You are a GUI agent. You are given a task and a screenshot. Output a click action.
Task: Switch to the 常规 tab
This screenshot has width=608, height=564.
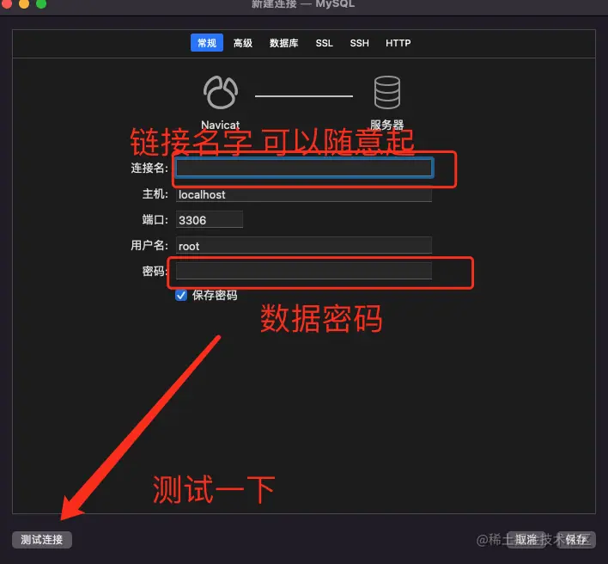pyautogui.click(x=207, y=43)
